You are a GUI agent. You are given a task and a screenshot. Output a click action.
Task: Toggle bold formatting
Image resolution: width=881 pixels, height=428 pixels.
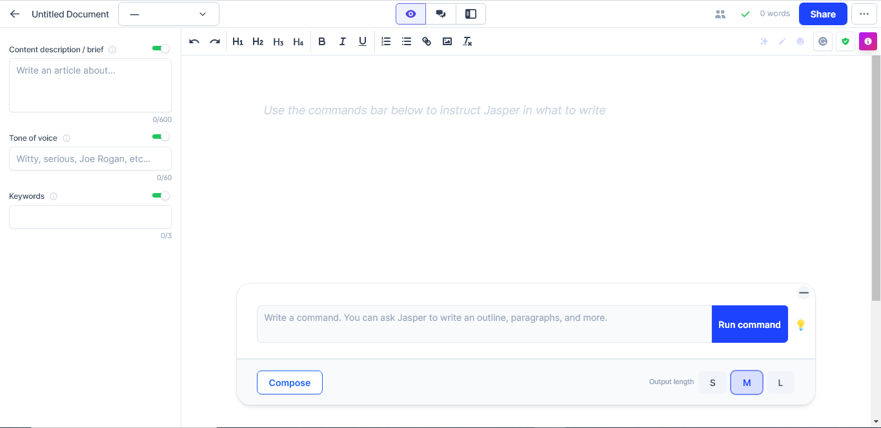[x=322, y=41]
